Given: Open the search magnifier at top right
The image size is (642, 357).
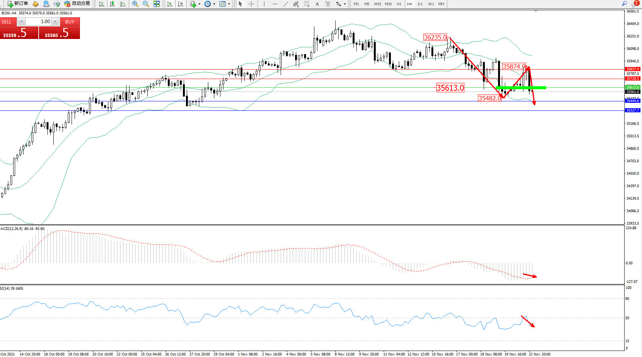Looking at the screenshot, I should [624, 3].
